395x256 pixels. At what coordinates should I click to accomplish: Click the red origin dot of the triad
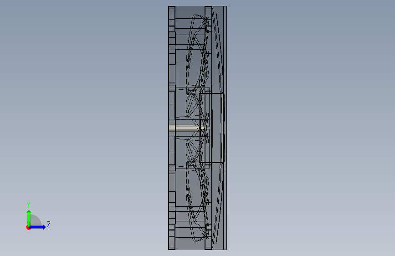(28, 227)
